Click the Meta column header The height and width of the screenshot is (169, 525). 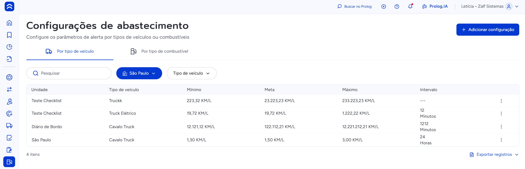pos(269,90)
